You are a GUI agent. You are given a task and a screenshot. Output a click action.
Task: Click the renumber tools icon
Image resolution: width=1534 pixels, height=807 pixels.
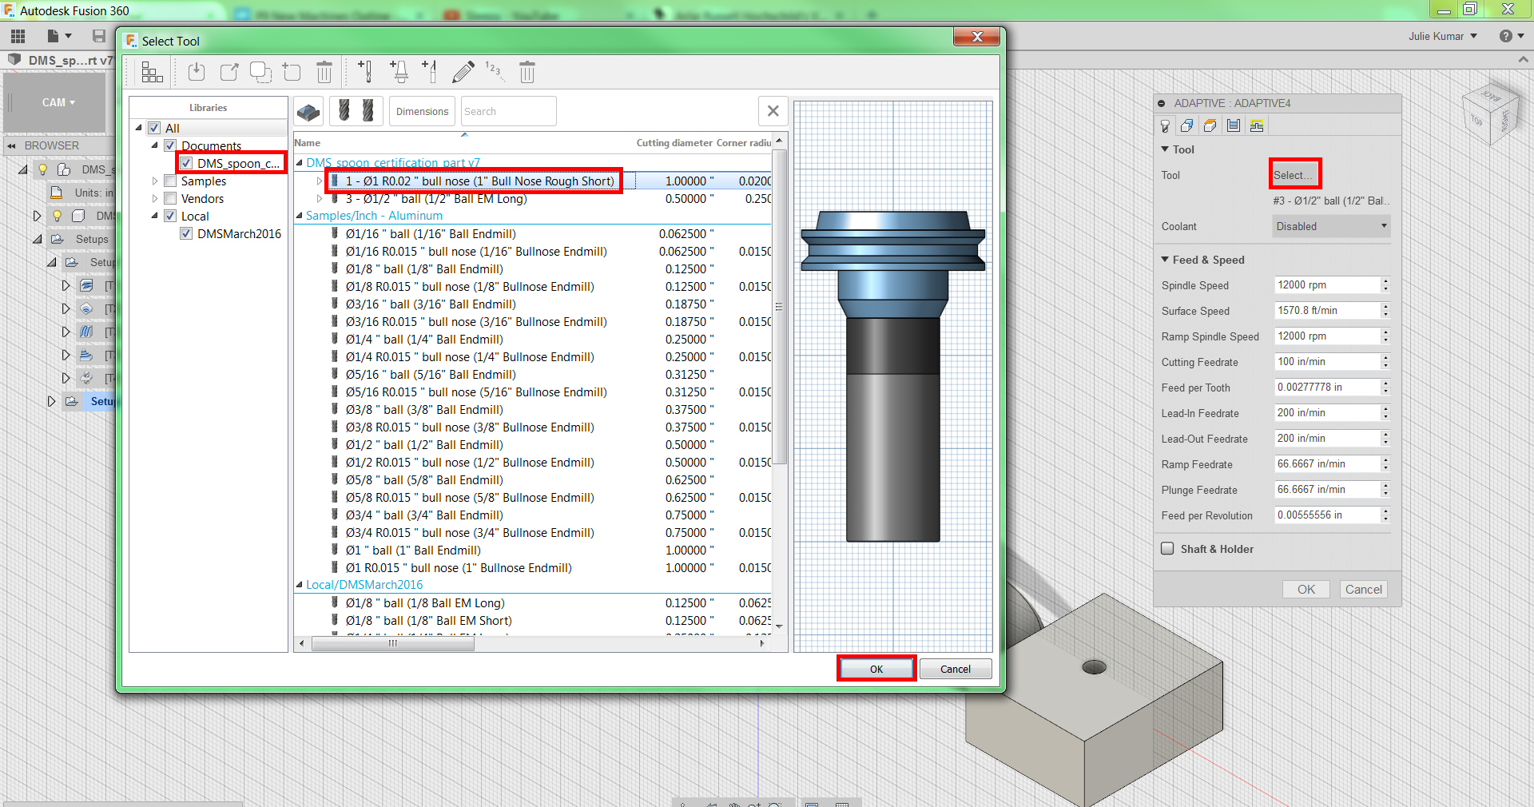pyautogui.click(x=494, y=70)
